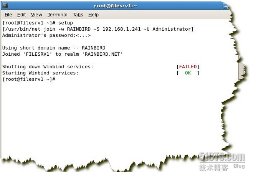Click the terminal window icon in title bar

tap(5, 5)
